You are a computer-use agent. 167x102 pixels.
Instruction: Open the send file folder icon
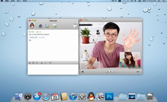click(47, 26)
